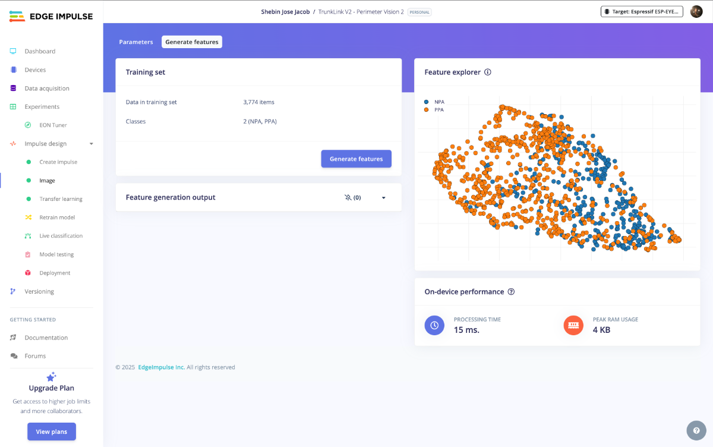Click the On-device performance help icon

[511, 292]
